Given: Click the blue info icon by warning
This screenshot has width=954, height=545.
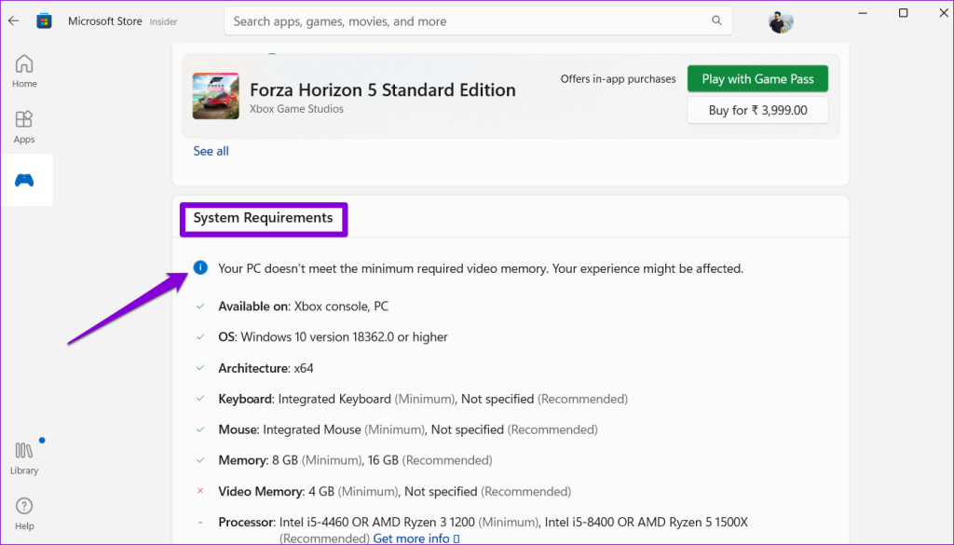Looking at the screenshot, I should click(200, 268).
